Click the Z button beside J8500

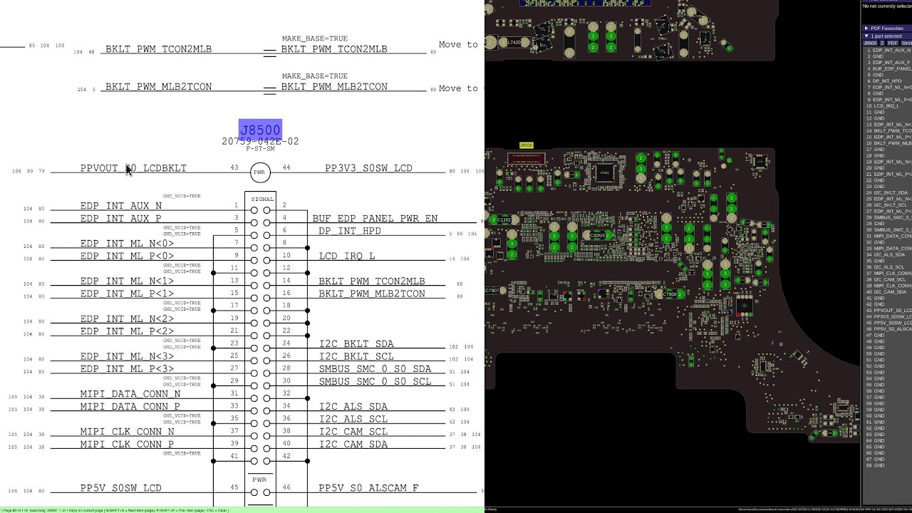point(882,43)
